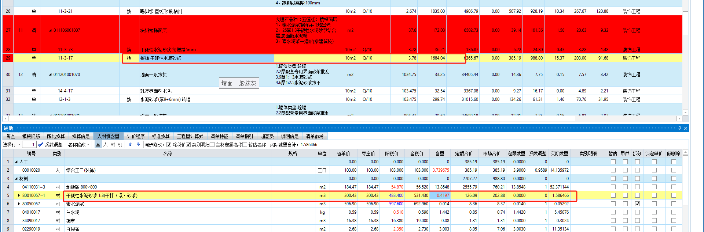This screenshot has height=232, width=704.
Task: Uncheck 拆分 checkbox for 素水泥浆 row
Action: 637,204
